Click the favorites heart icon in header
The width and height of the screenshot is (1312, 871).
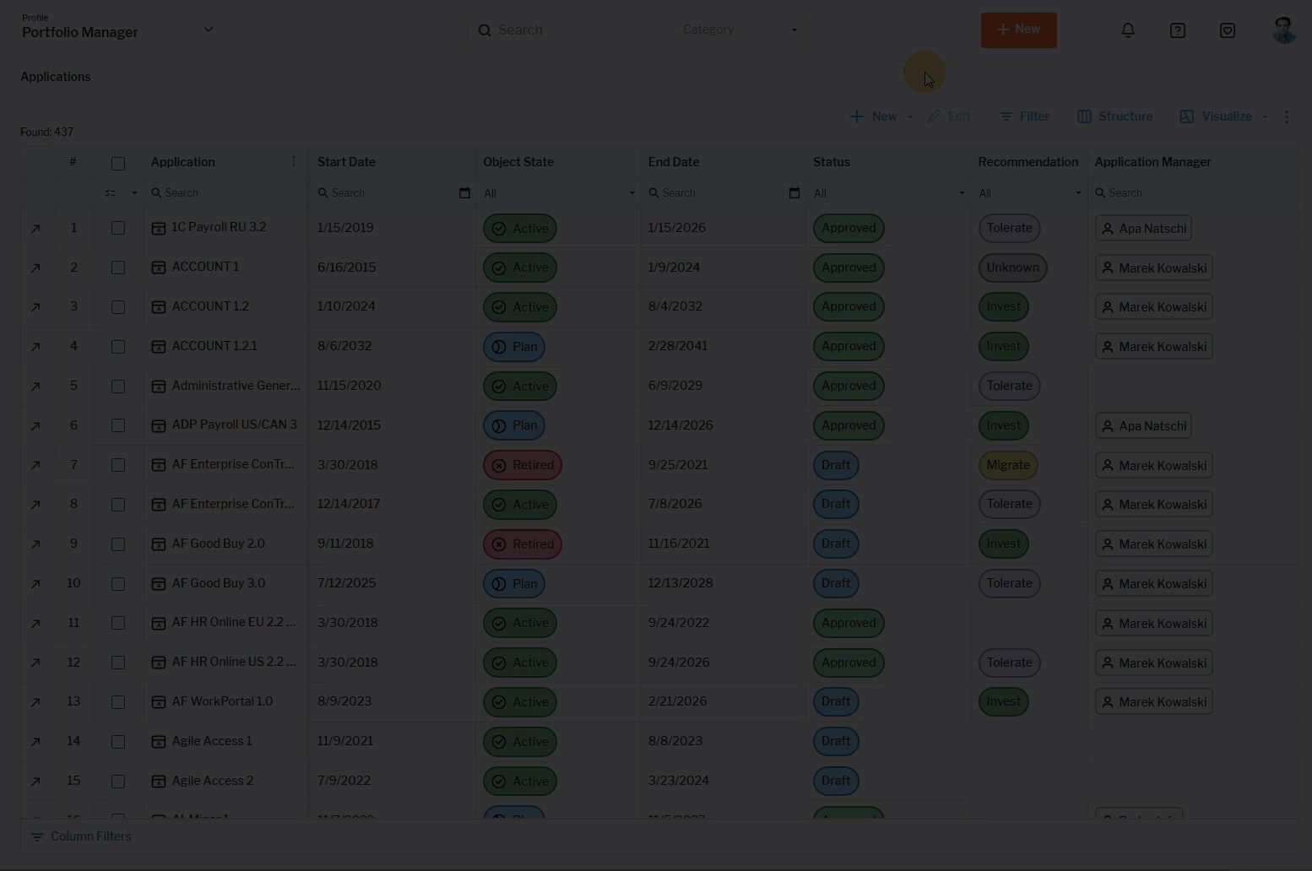1228,30
